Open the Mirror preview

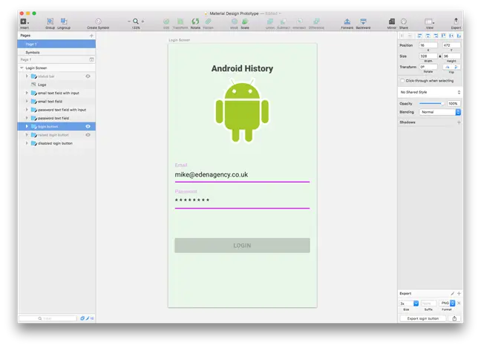point(392,22)
